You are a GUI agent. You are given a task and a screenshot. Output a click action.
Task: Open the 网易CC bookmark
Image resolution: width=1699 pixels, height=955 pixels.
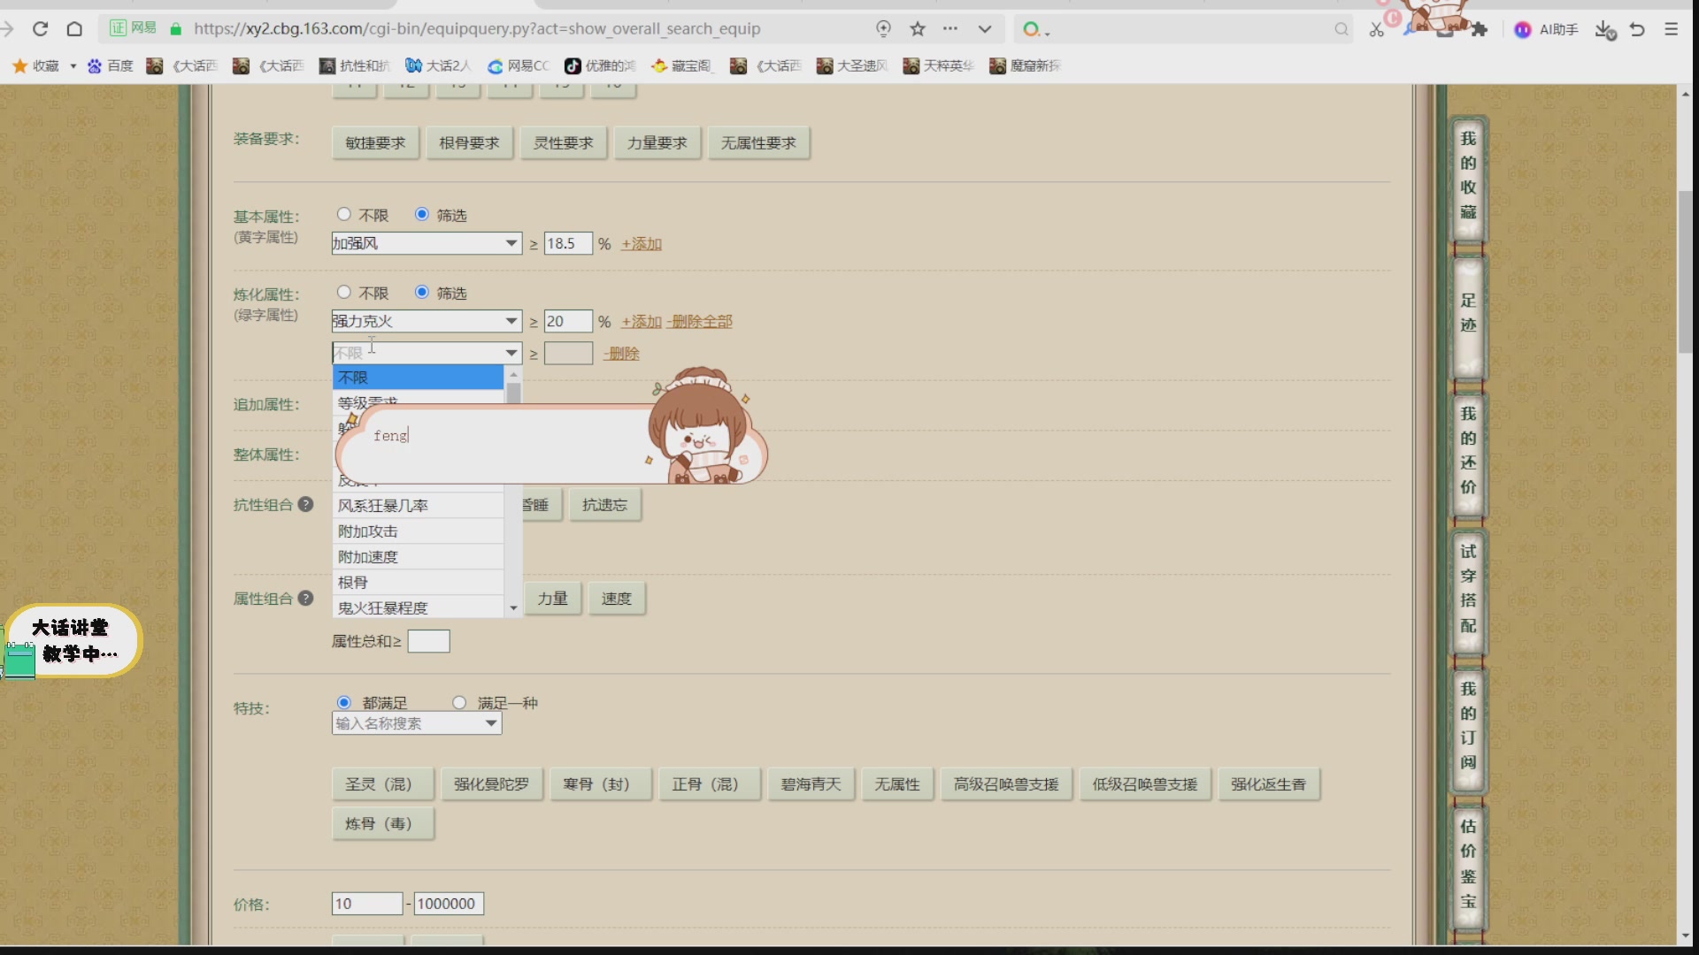tap(519, 66)
